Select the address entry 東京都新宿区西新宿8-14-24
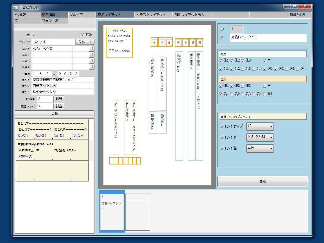 click(x=52, y=150)
